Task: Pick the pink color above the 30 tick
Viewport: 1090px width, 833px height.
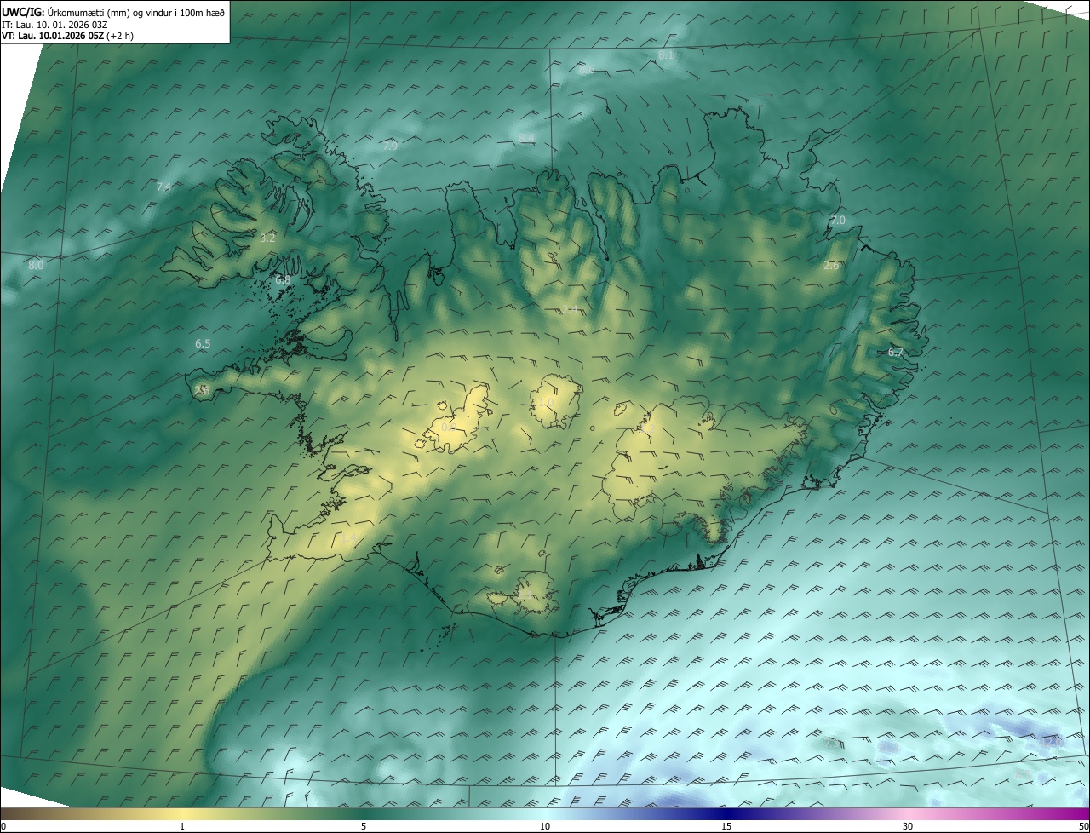Action: coord(908,813)
